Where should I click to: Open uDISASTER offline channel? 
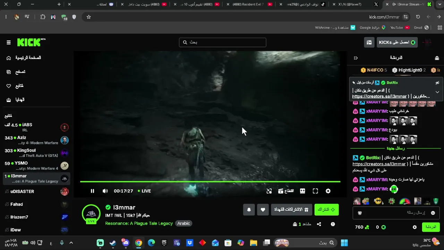click(37, 191)
